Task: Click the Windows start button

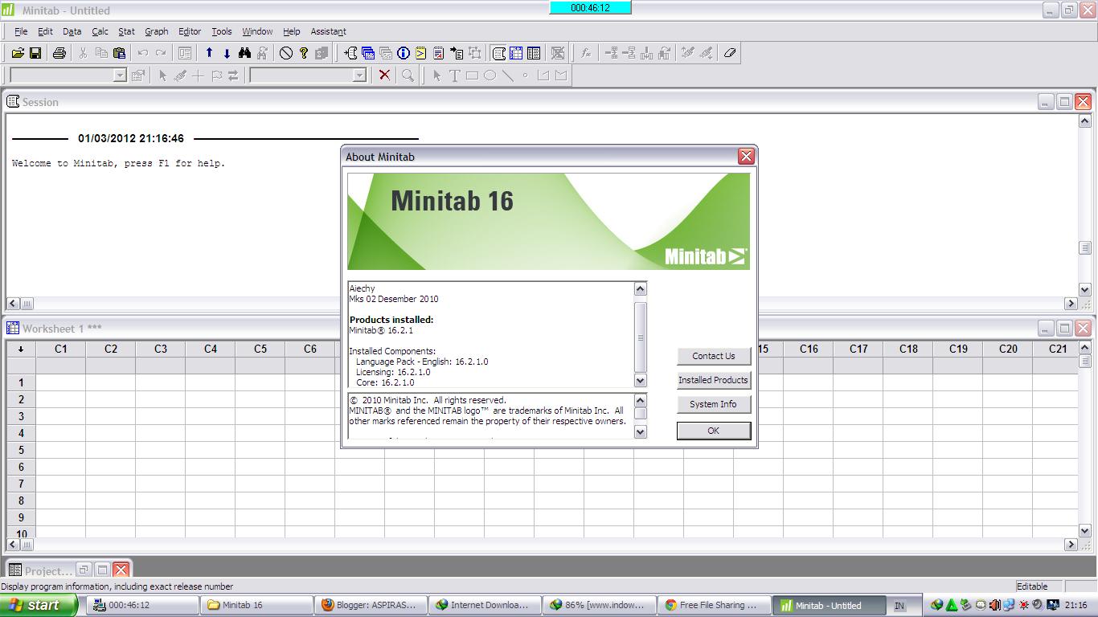Action: 39,605
